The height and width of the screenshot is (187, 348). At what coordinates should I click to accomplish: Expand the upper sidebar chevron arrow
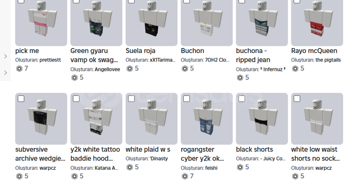click(5, 56)
